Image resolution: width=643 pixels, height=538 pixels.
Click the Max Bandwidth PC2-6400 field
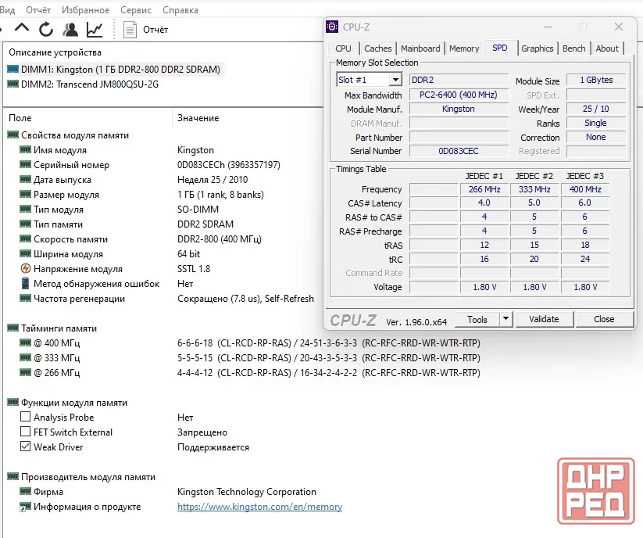[x=459, y=95]
